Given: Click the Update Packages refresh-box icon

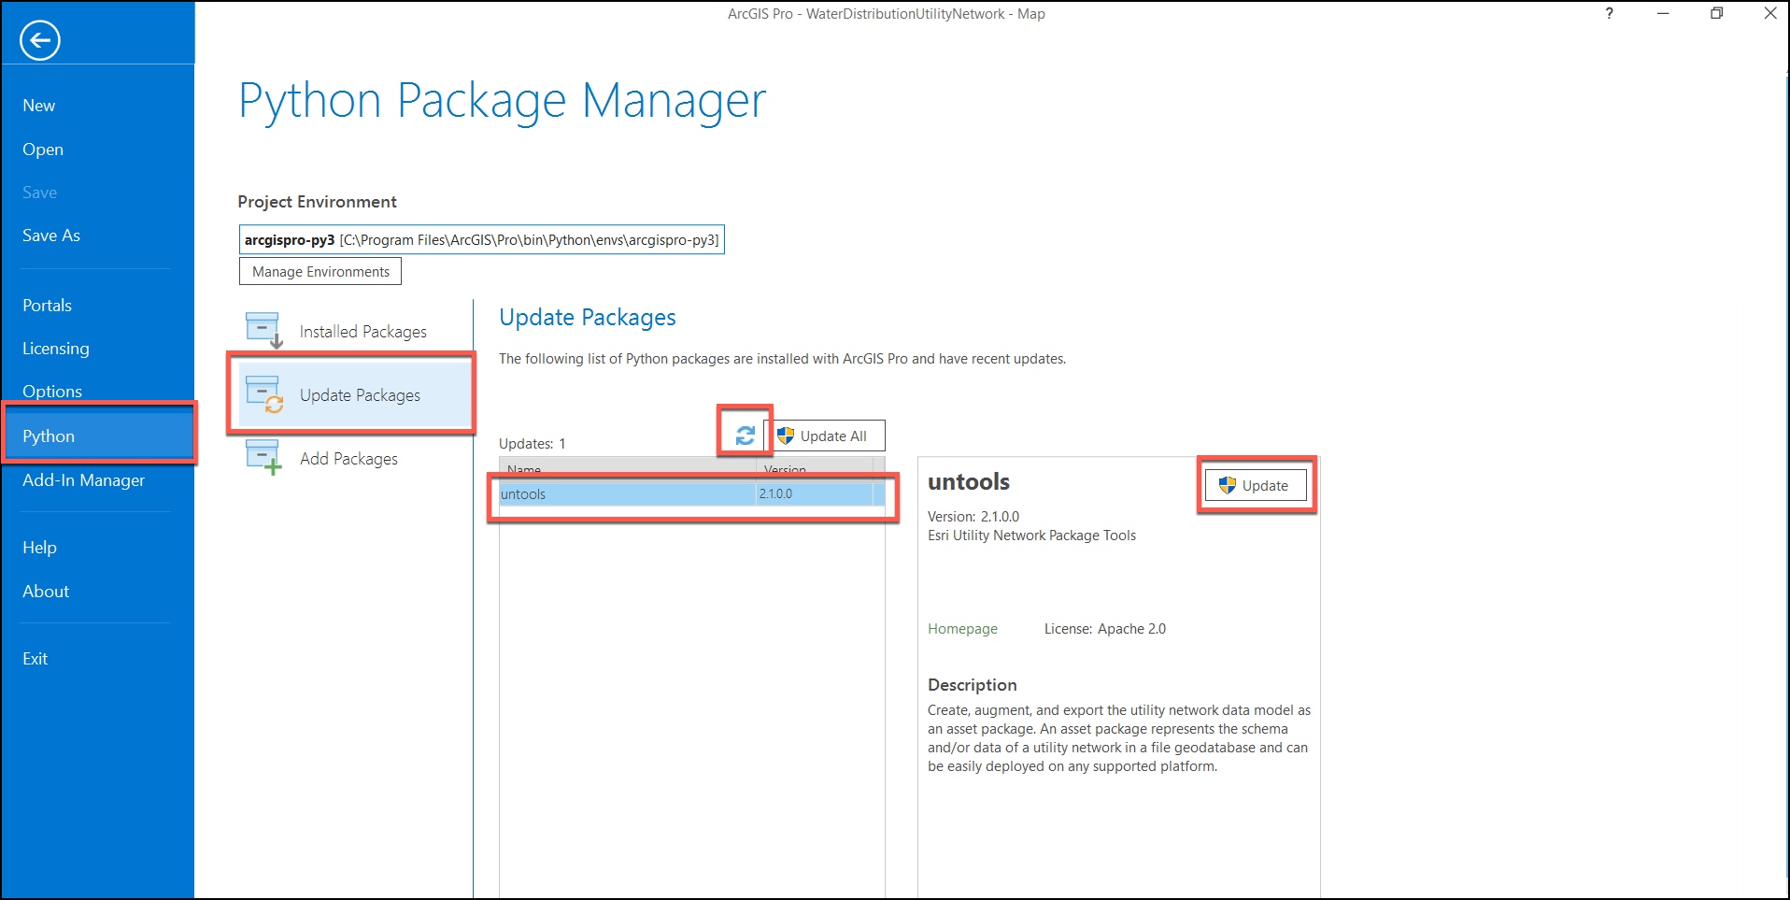Looking at the screenshot, I should coord(263,394).
